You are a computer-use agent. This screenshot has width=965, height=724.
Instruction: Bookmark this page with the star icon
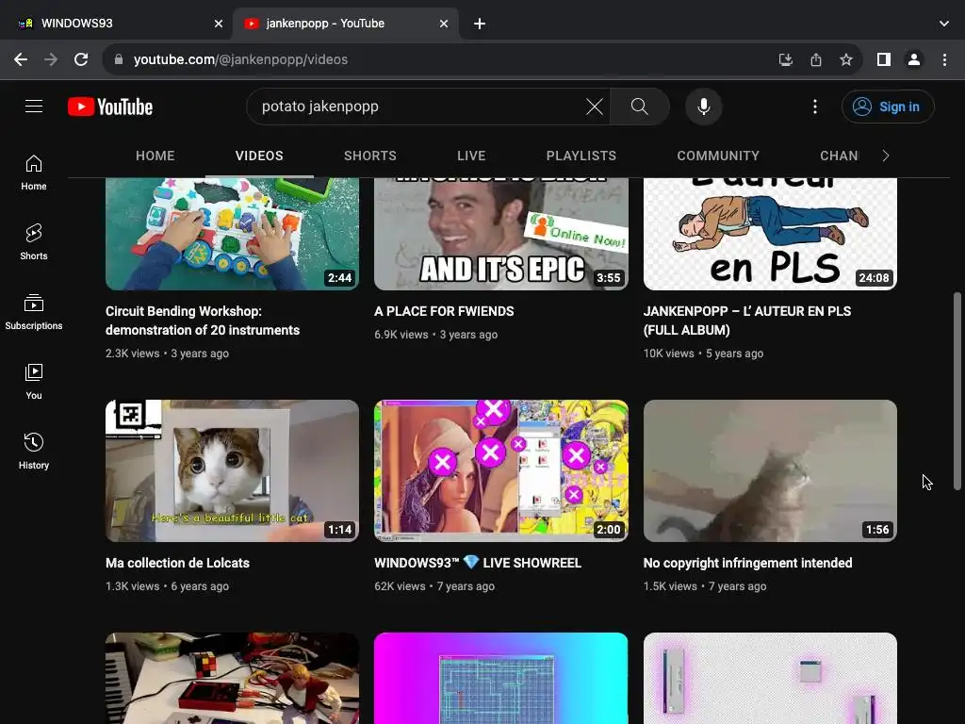point(846,59)
